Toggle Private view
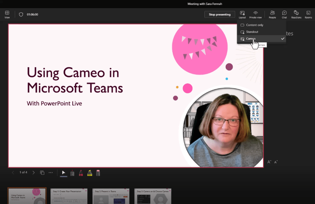The height and width of the screenshot is (204, 315). [255, 14]
